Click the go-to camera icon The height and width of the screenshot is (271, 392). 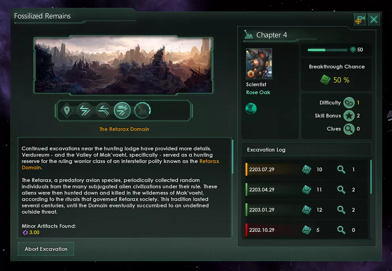click(x=360, y=19)
